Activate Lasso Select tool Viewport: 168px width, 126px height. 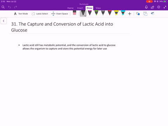[x=40, y=14]
